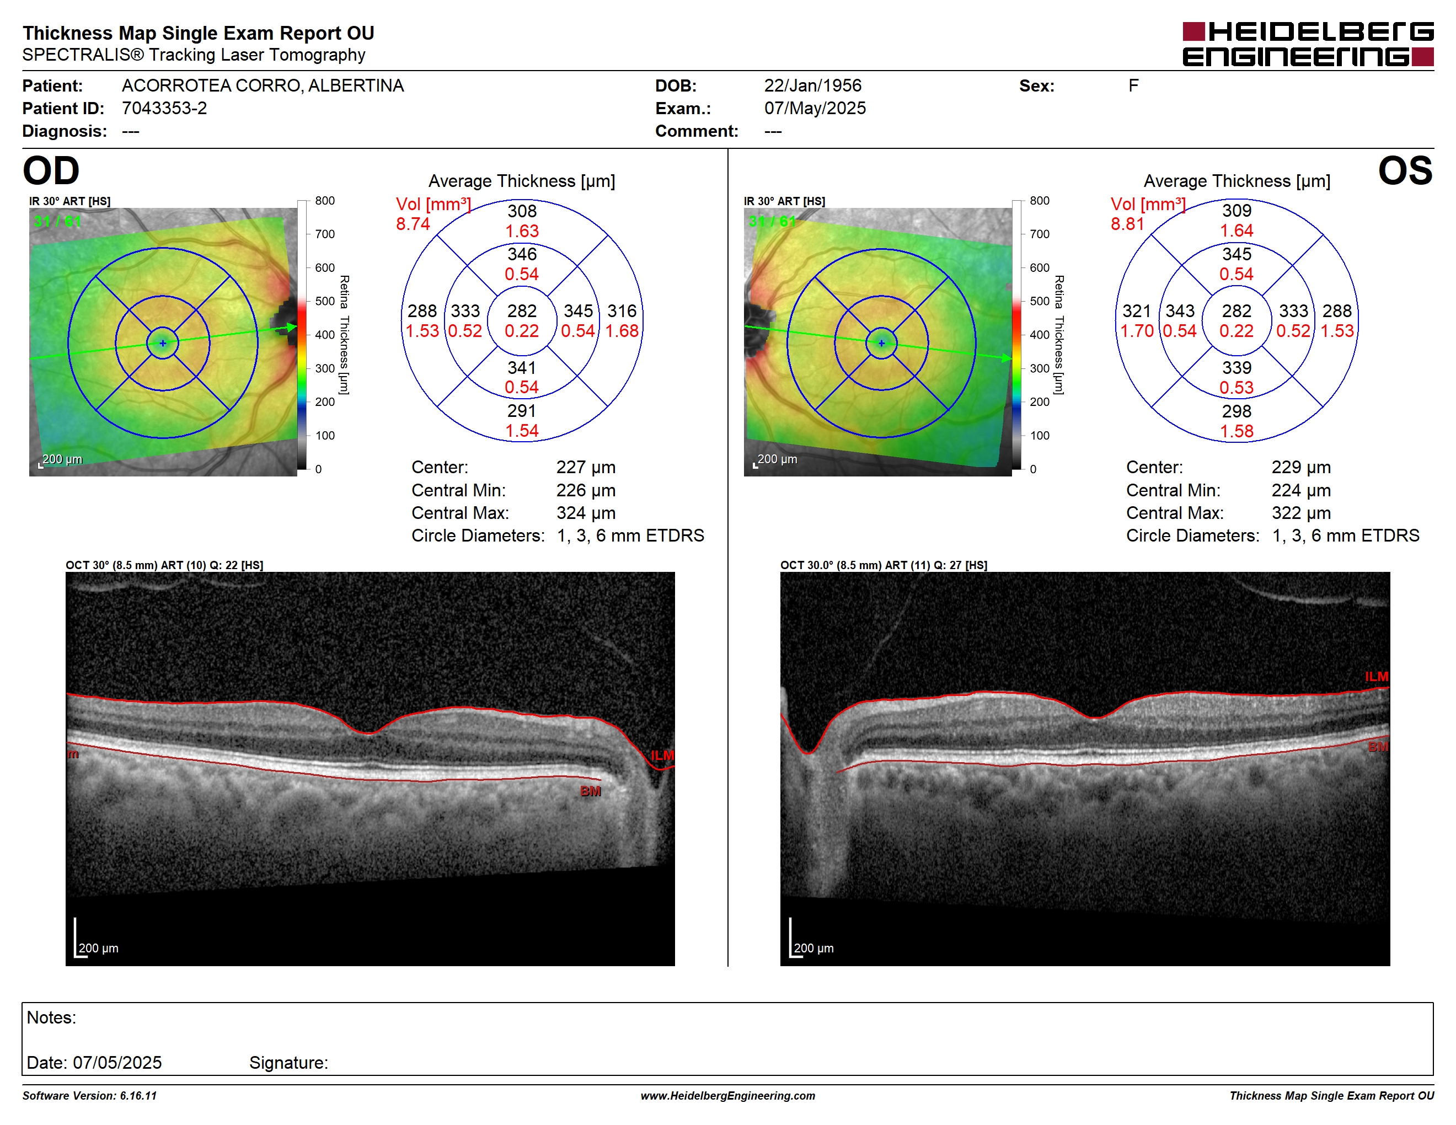Click the OD central subfield thickness '282'
The height and width of the screenshot is (1125, 1456).
pyautogui.click(x=522, y=311)
